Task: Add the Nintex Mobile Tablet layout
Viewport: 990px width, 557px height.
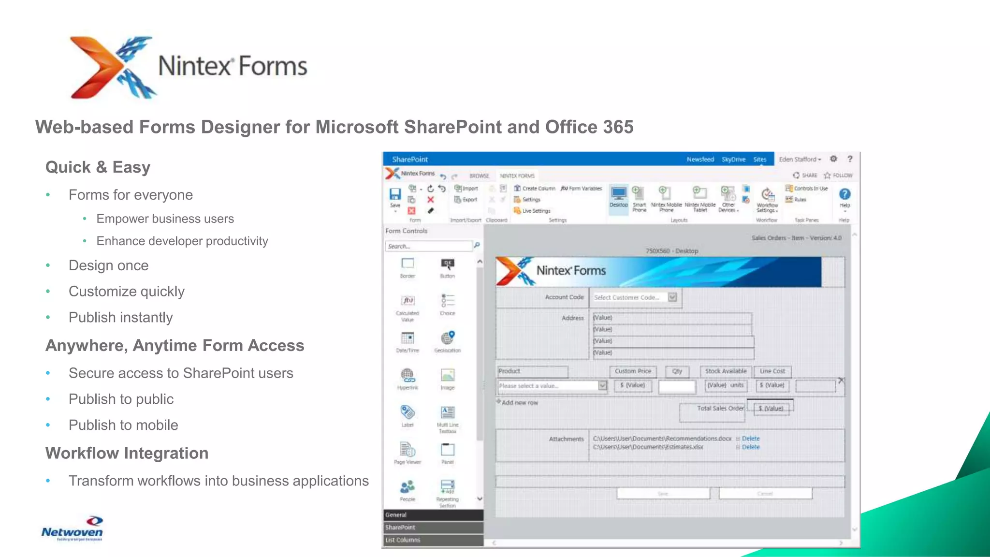Action: 699,194
